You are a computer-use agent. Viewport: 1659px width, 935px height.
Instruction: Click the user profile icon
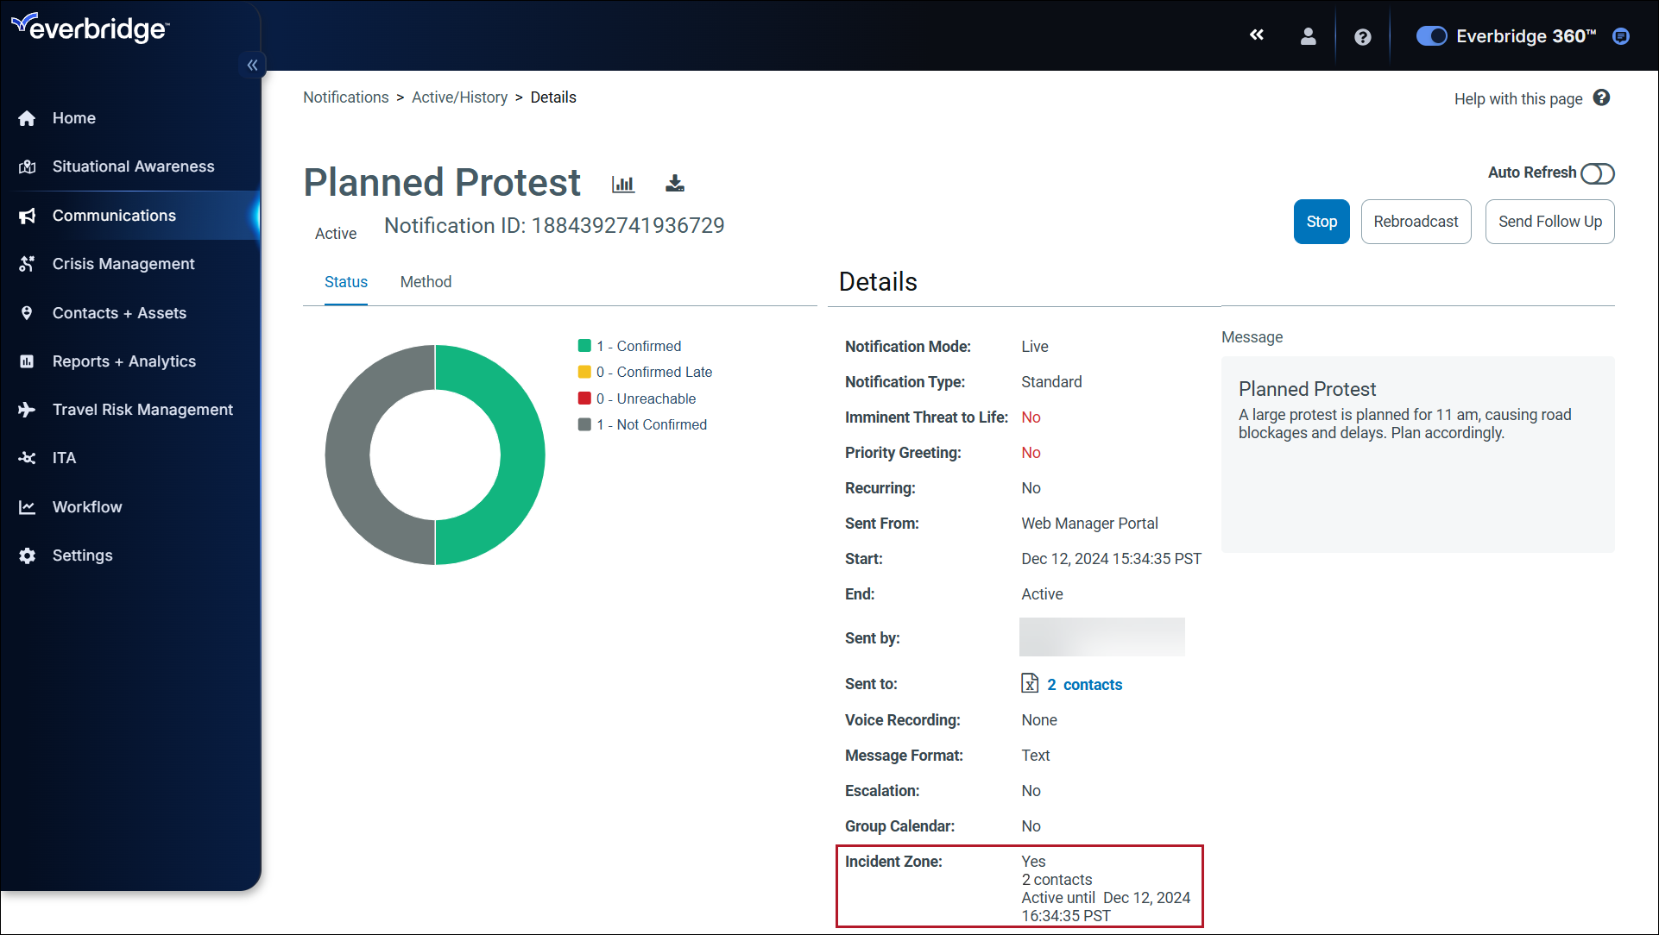pyautogui.click(x=1306, y=35)
